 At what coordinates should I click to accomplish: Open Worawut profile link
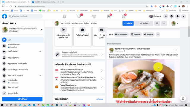coord(155,16)
